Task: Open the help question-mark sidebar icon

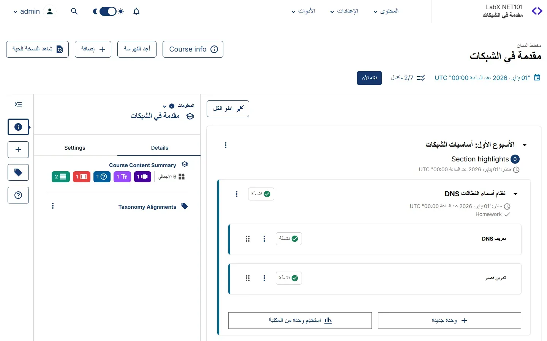Action: point(18,195)
